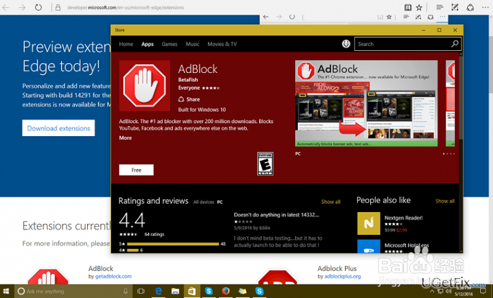The height and width of the screenshot is (298, 493).
Task: Click Cortana microphone icon
Action: [125, 291]
